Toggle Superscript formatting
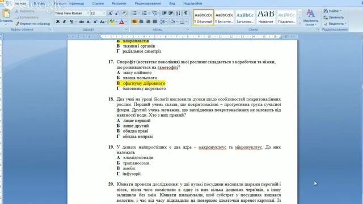 (x=95, y=22)
